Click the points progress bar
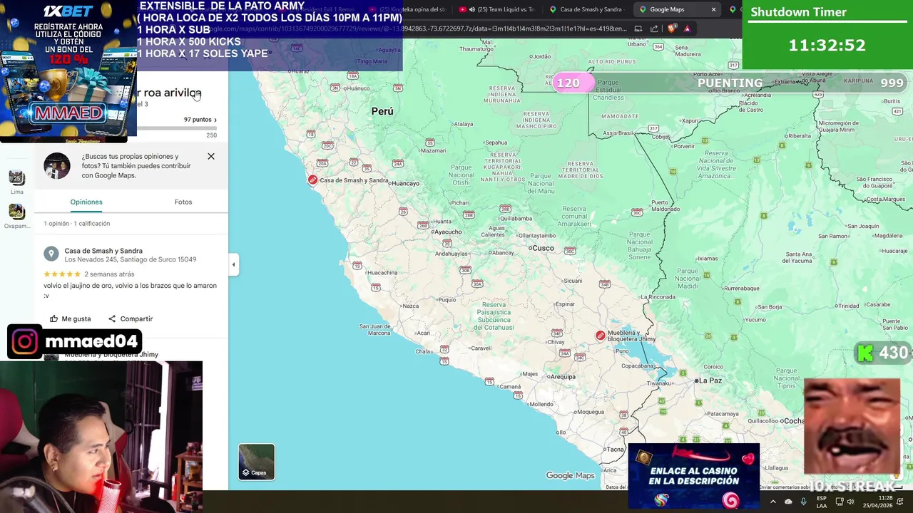The width and height of the screenshot is (913, 513). [176, 128]
